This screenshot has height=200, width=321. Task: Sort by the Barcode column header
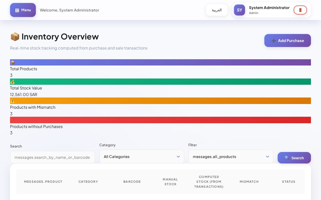coord(132,182)
